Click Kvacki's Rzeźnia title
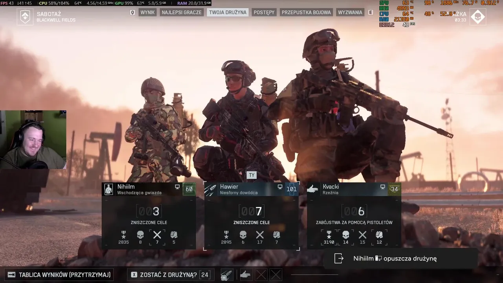This screenshot has height=283, width=503. click(331, 193)
